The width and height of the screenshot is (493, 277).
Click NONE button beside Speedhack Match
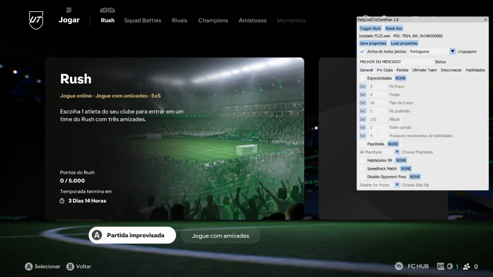(x=406, y=169)
